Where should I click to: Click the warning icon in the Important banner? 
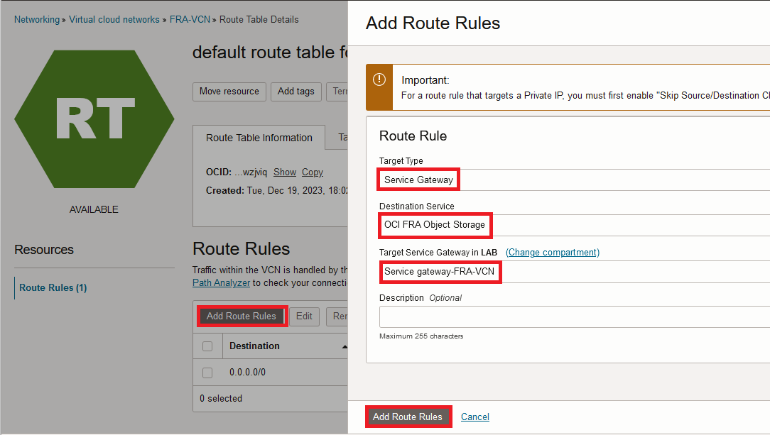(x=380, y=79)
